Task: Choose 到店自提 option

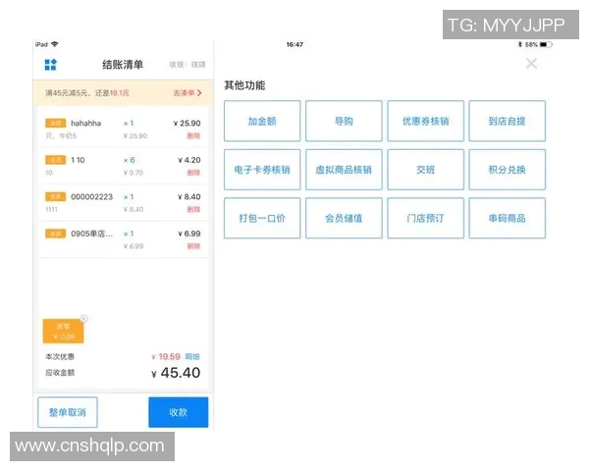Action: tap(508, 121)
